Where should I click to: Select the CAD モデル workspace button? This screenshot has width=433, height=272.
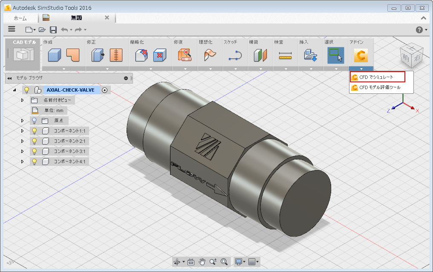[23, 54]
